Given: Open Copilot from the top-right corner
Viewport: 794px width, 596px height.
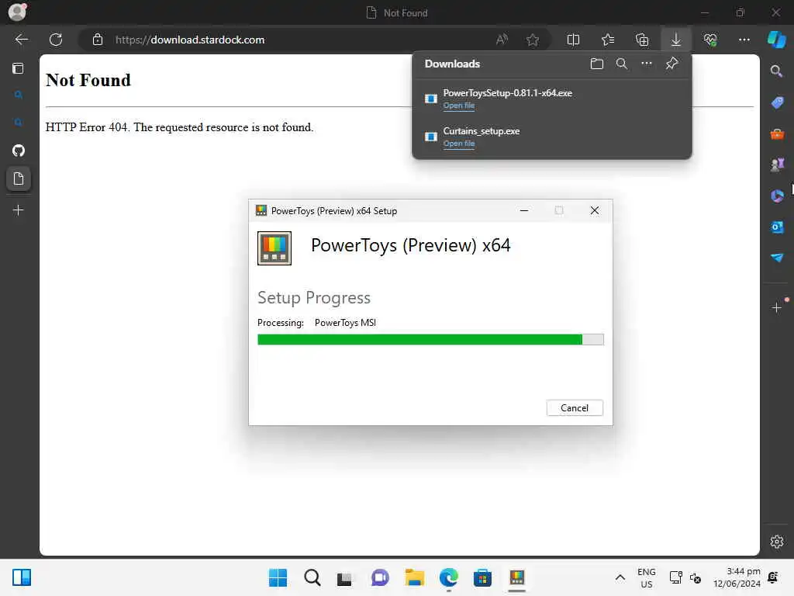Looking at the screenshot, I should tap(776, 40).
